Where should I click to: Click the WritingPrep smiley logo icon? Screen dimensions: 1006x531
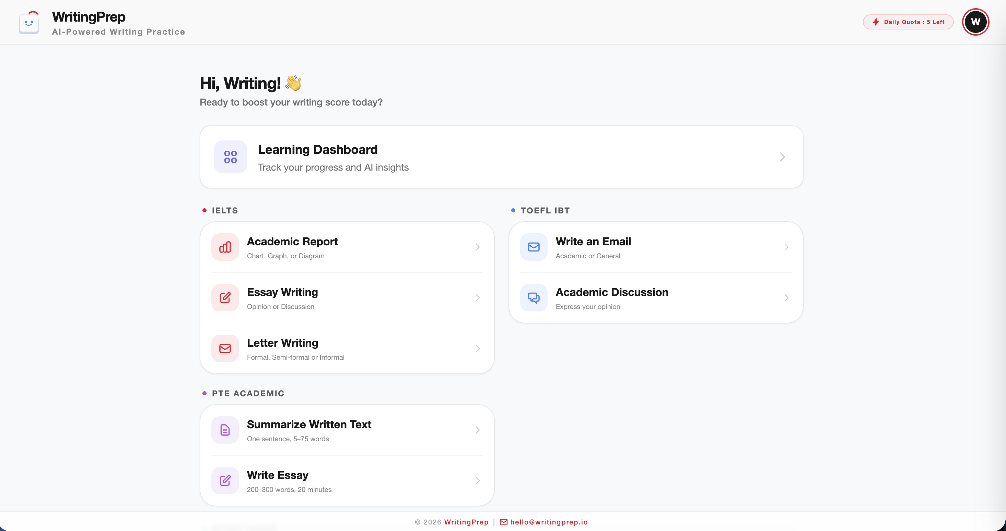[29, 22]
